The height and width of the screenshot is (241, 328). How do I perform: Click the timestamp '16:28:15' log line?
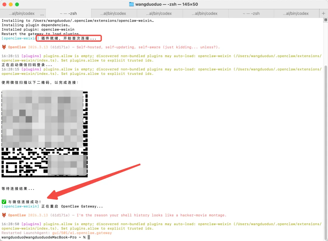pos(161,72)
